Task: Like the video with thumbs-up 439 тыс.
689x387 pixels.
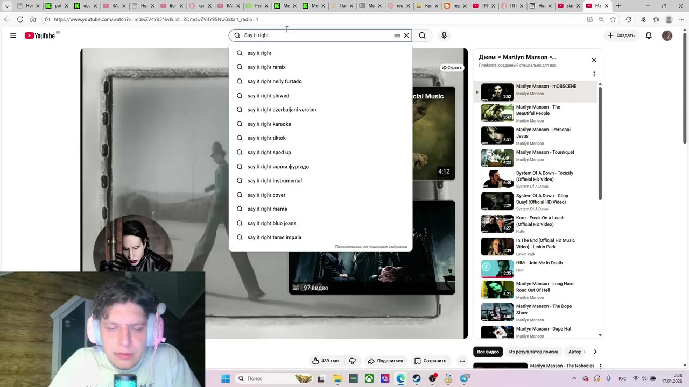Action: (326, 361)
